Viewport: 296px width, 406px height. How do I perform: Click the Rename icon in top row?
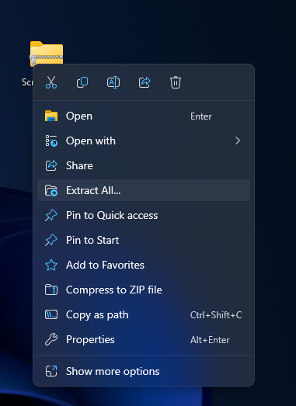(113, 82)
